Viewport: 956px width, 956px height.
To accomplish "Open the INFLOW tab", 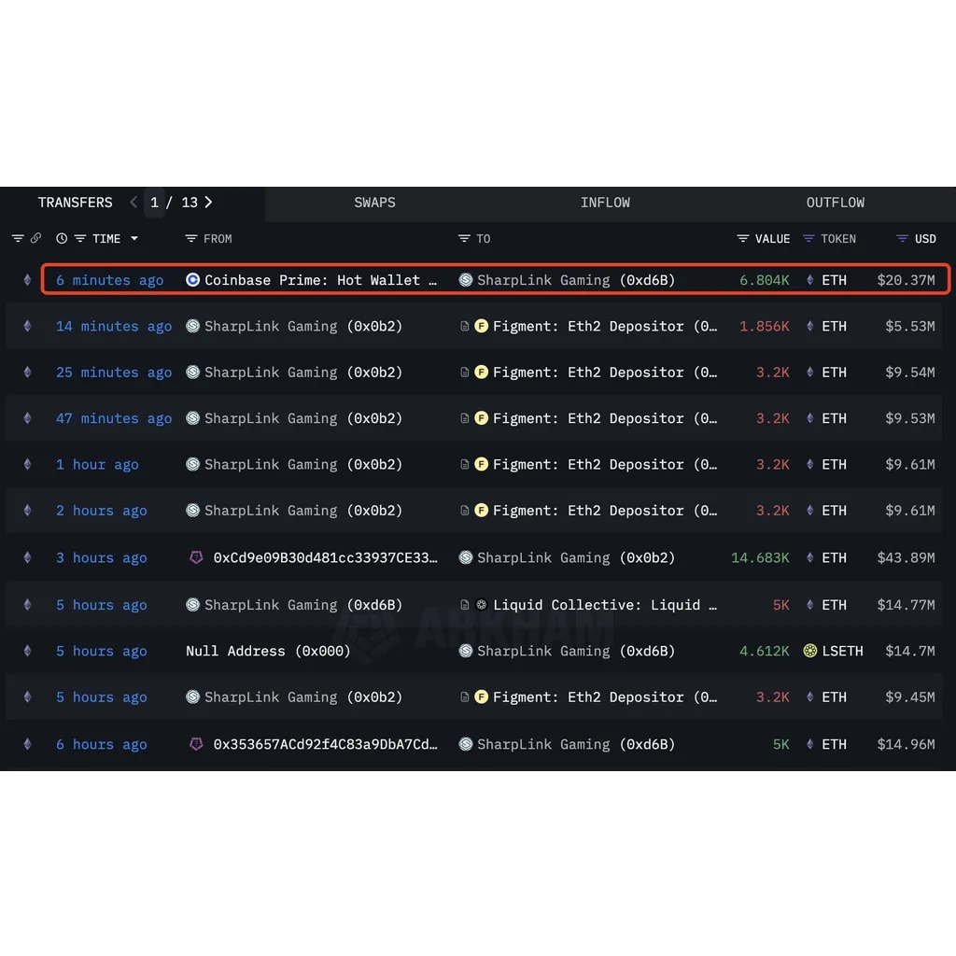I will (x=605, y=203).
